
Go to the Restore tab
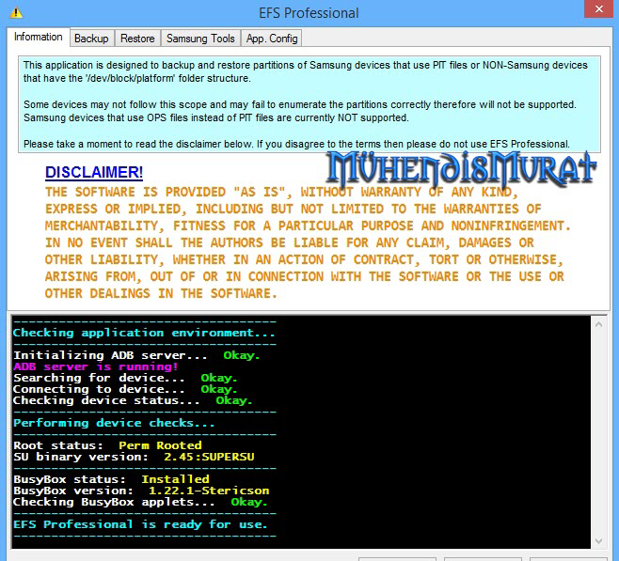137,39
